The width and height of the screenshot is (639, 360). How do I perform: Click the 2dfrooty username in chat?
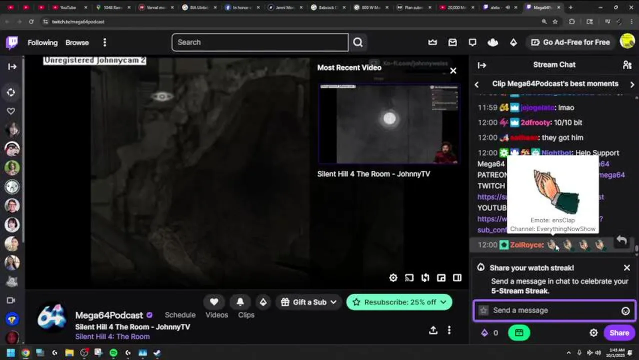point(534,122)
